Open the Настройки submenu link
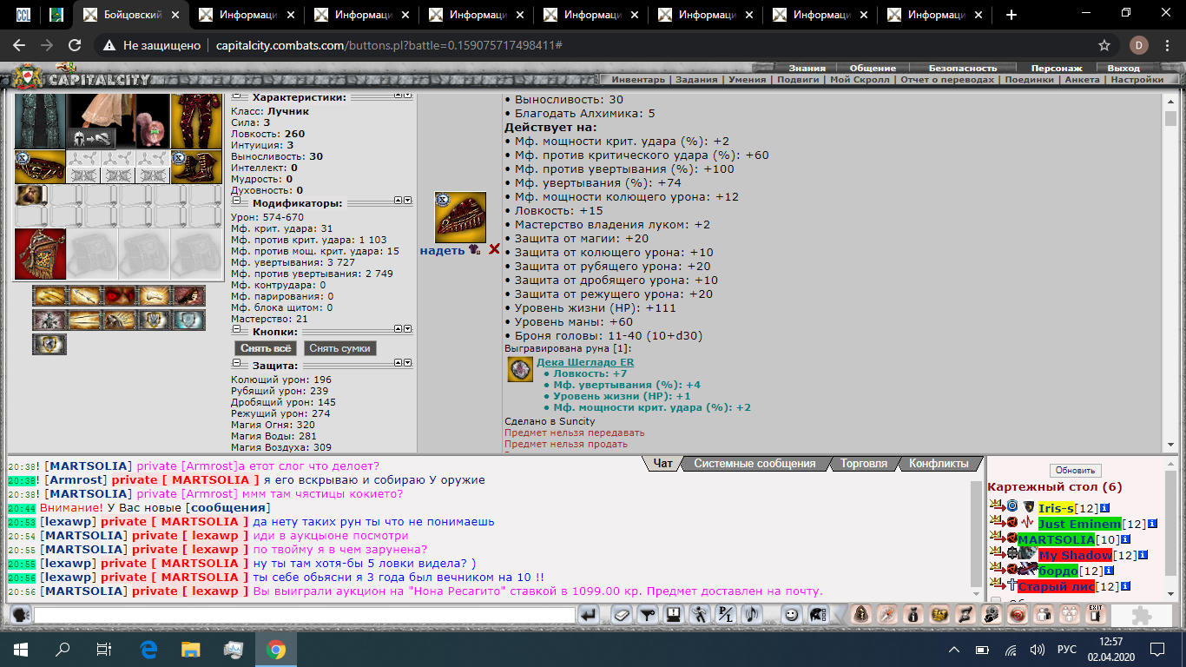Image resolution: width=1186 pixels, height=667 pixels. click(x=1137, y=80)
